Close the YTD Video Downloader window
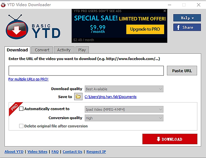206x158 pixels. point(199,5)
